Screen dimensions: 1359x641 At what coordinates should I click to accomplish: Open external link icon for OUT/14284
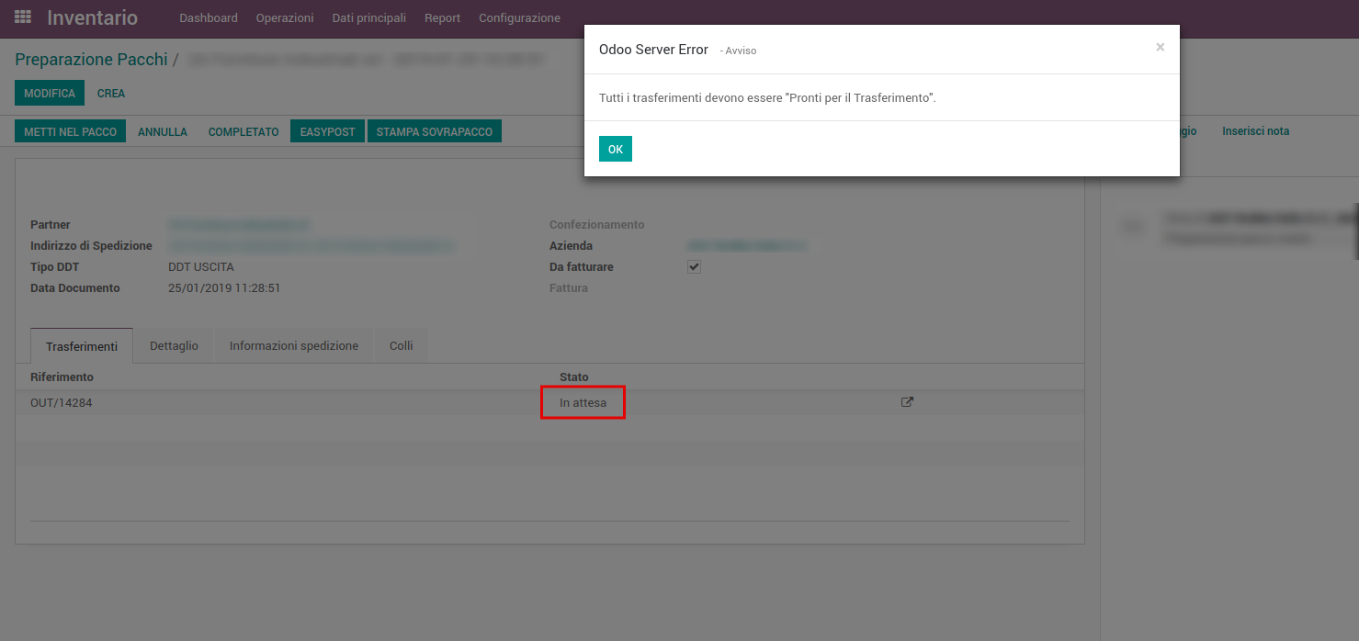tap(907, 402)
